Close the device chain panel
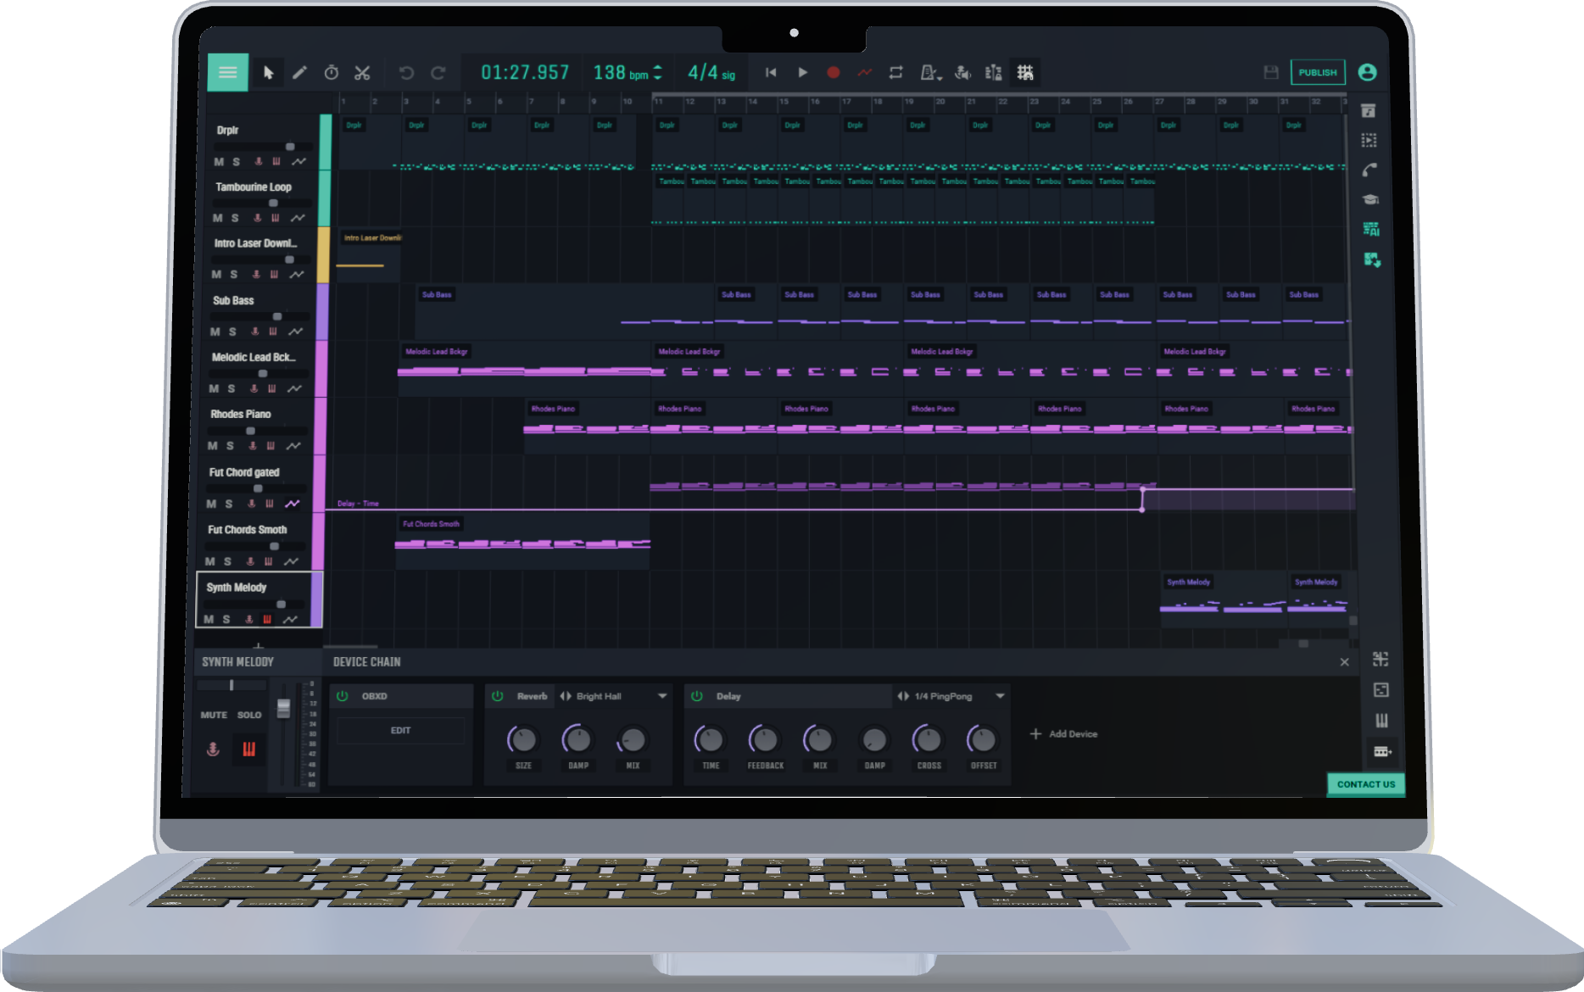 pyautogui.click(x=1344, y=662)
